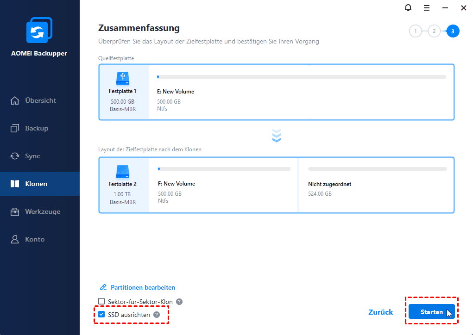Select Klonen in the sidebar
The width and height of the screenshot is (473, 335).
[x=40, y=184]
